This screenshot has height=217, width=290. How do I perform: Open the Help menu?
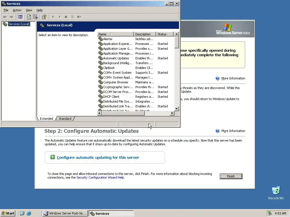(x=39, y=10)
